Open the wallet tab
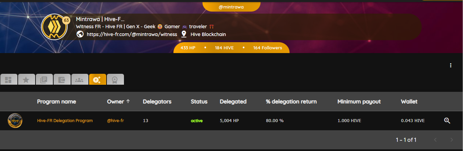 point(61,80)
